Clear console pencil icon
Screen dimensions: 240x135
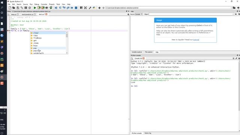point(236,58)
